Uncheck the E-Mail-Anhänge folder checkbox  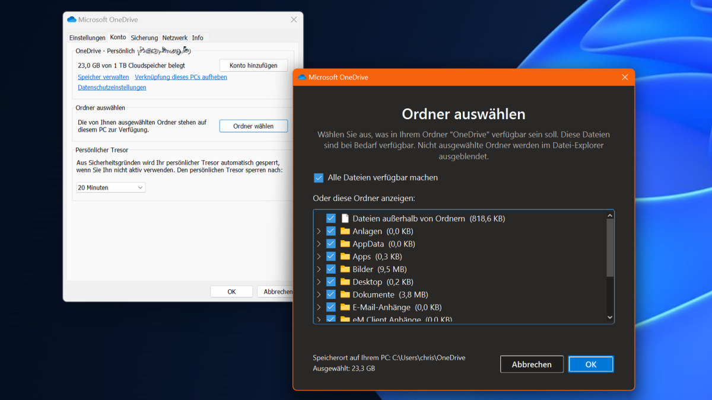click(x=331, y=307)
